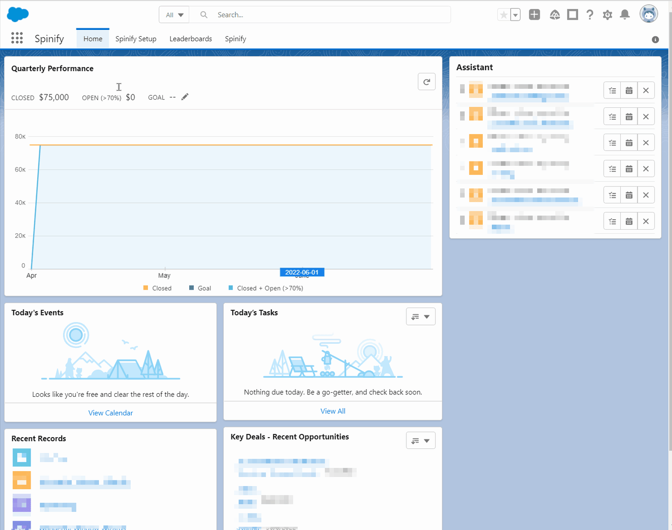Edit the quarterly goal pencil icon

[x=185, y=97]
